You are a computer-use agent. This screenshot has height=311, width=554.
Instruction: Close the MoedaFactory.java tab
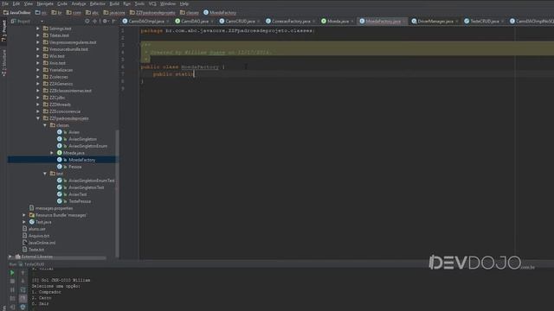coord(404,22)
